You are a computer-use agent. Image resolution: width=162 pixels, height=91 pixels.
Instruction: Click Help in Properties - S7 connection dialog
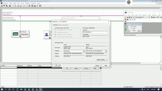[106, 65]
